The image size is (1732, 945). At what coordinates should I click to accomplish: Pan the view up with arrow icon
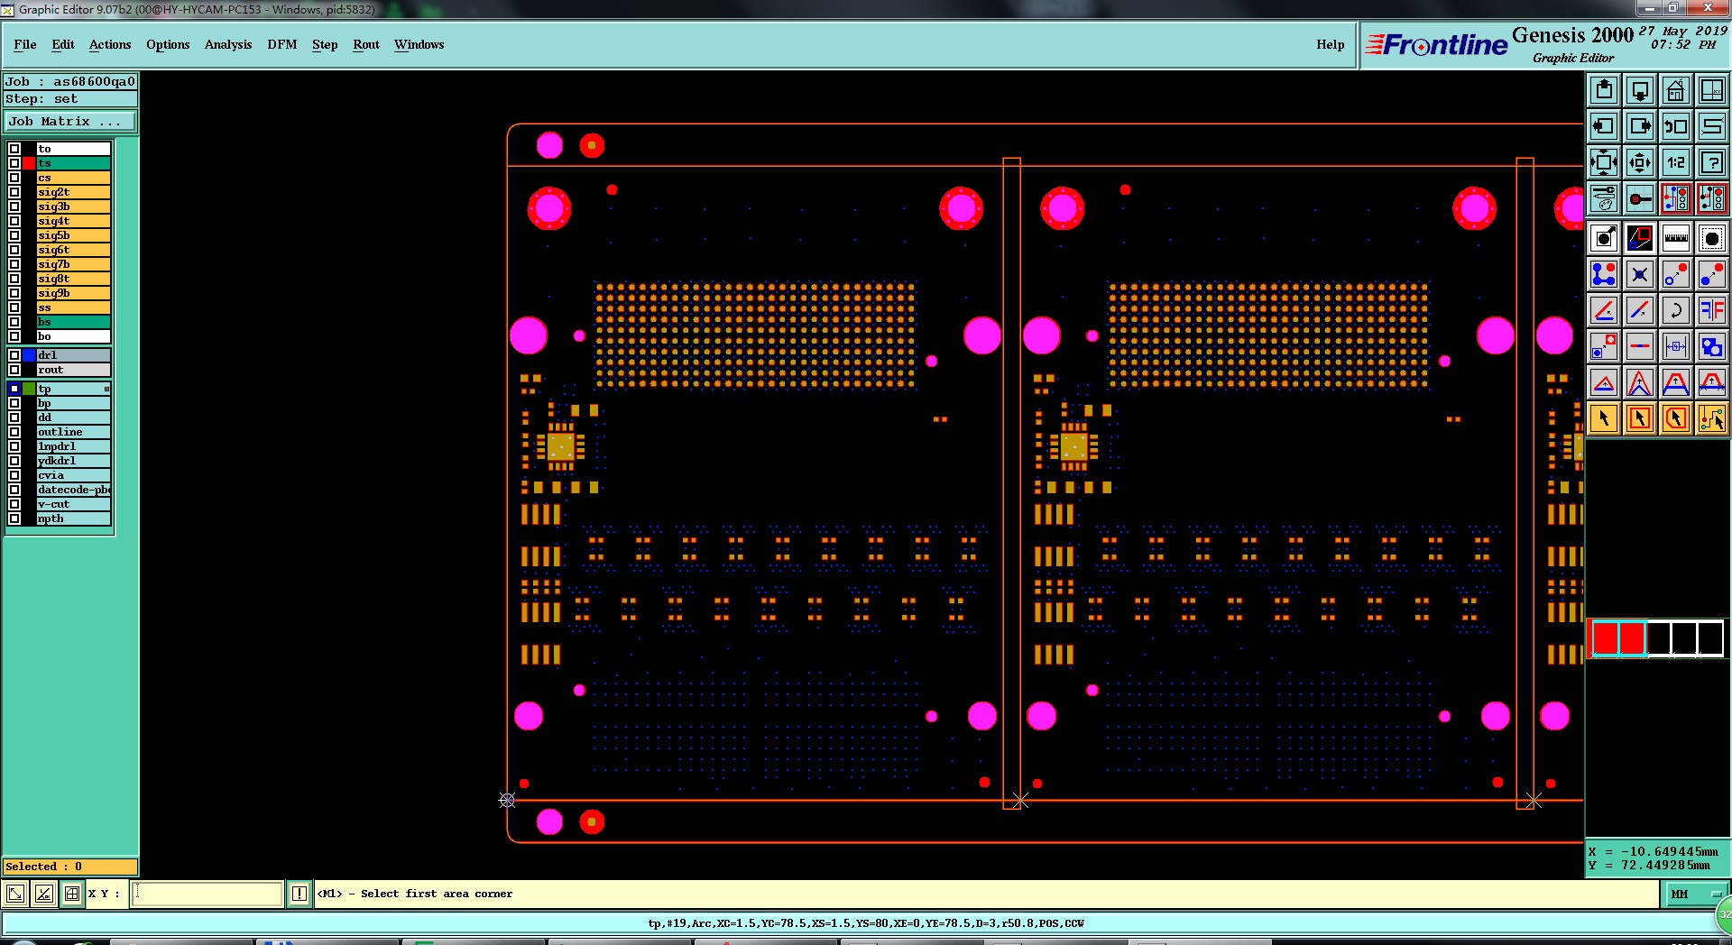[x=1604, y=90]
